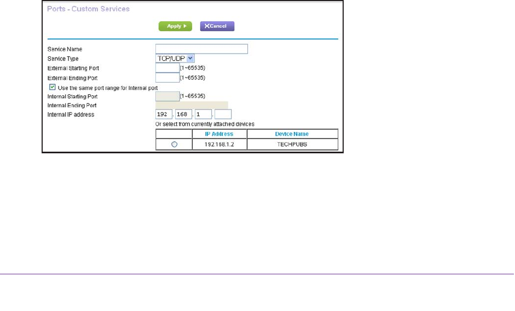Click the Device Name column header

point(292,134)
